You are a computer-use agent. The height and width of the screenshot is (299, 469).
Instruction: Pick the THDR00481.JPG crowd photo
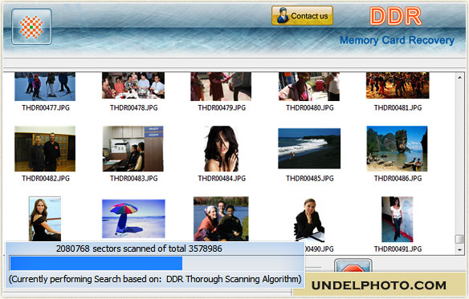(398, 86)
